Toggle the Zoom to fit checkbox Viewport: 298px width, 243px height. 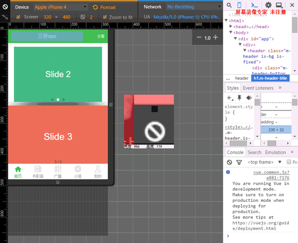pyautogui.click(x=104, y=17)
